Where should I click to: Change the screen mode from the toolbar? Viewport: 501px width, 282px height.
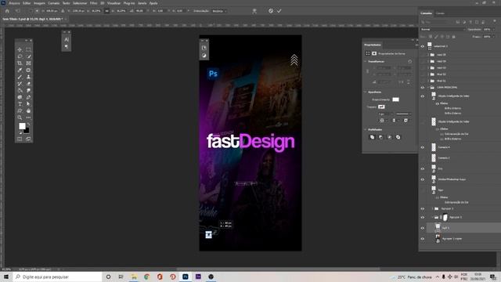pyautogui.click(x=28, y=139)
